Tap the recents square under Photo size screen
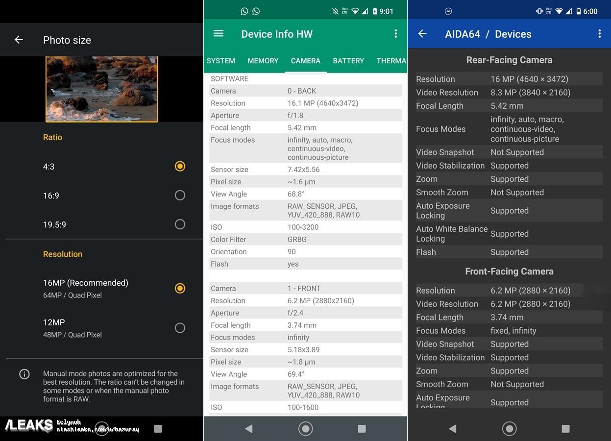 158,429
